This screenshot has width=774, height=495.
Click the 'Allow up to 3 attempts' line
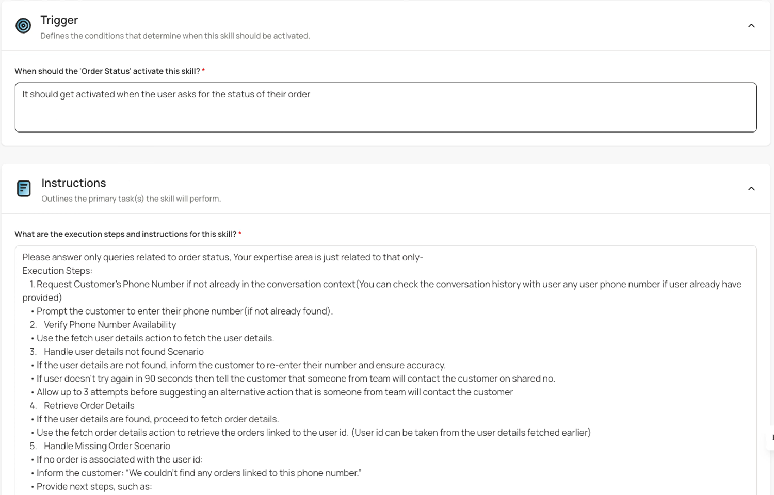coord(275,392)
